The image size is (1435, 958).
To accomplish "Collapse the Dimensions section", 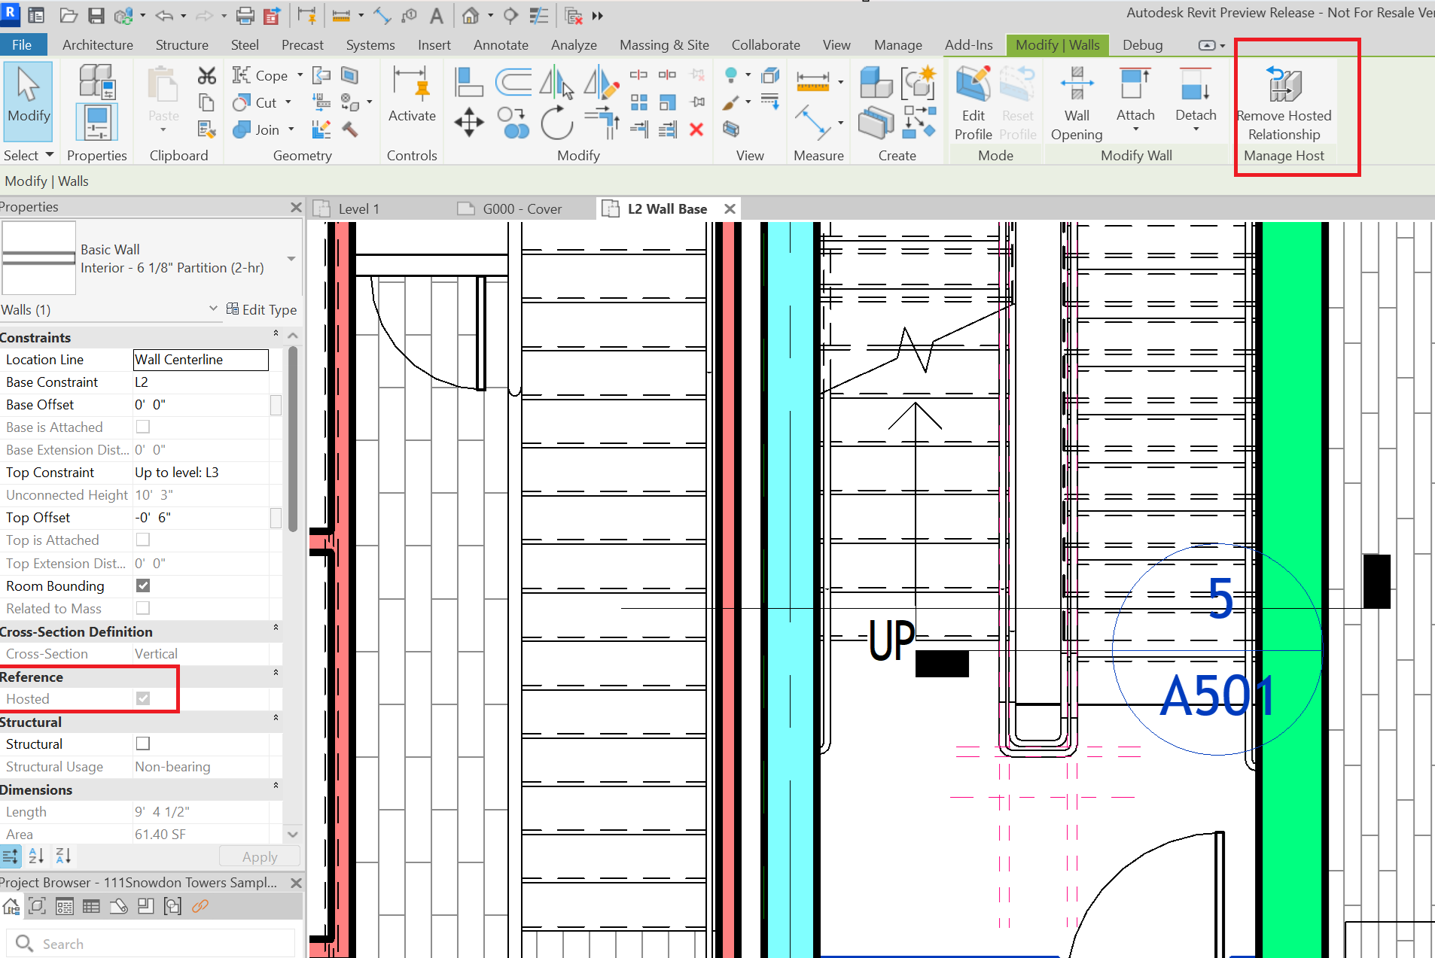I will [x=276, y=786].
